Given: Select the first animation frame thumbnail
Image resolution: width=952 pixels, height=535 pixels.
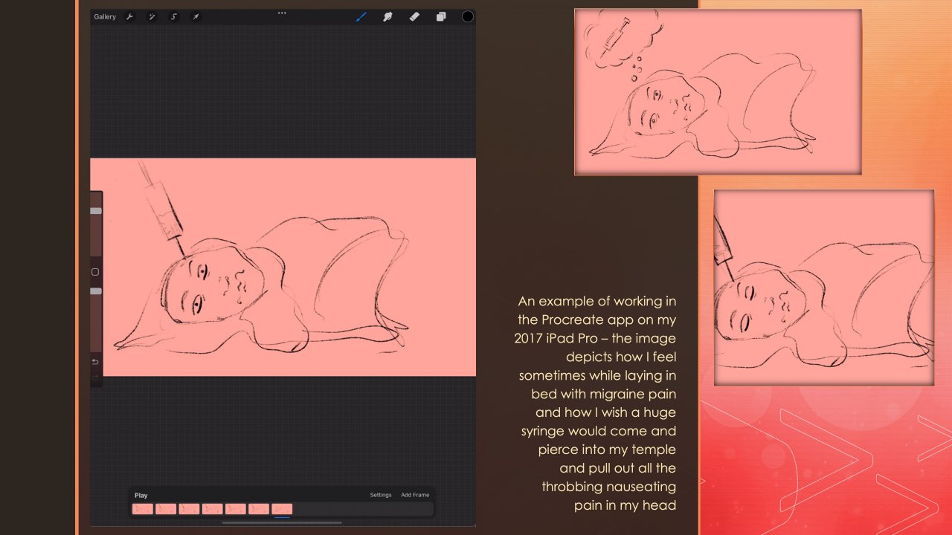Looking at the screenshot, I should pyautogui.click(x=143, y=509).
